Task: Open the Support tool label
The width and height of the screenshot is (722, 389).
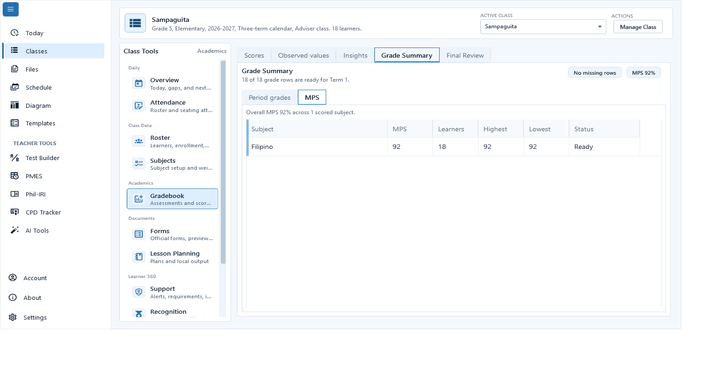Action: (163, 289)
